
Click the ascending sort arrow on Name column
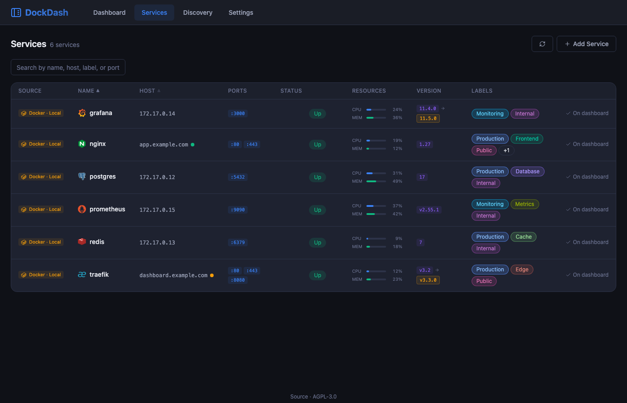[x=98, y=90]
